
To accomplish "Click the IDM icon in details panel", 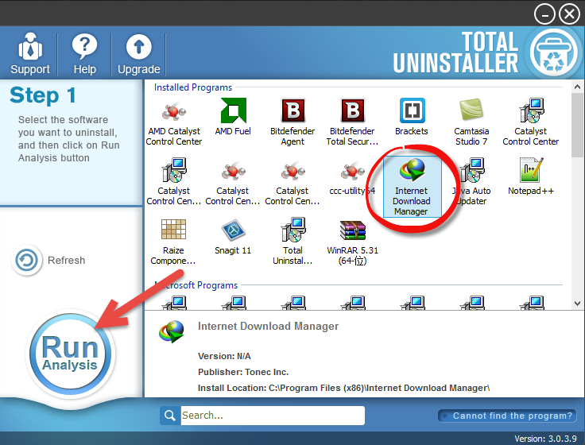I will [172, 331].
